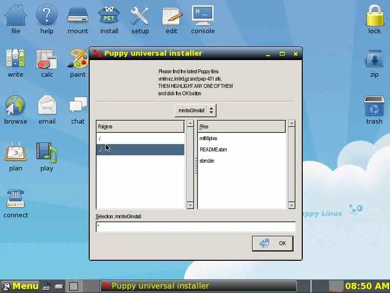Launch the write word processor icon
Image resolution: width=390 pixels, height=293 pixels.
16,63
